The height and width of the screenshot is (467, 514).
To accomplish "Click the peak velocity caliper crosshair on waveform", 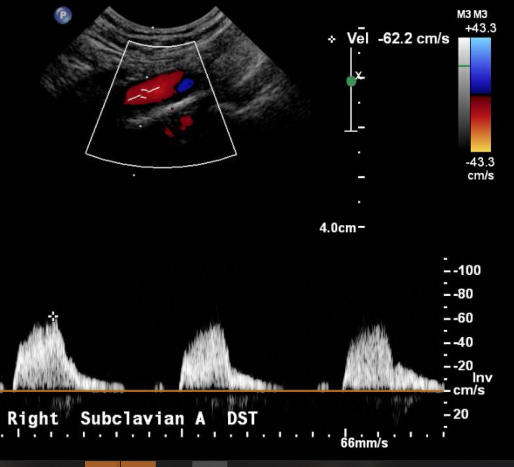I will (x=53, y=317).
